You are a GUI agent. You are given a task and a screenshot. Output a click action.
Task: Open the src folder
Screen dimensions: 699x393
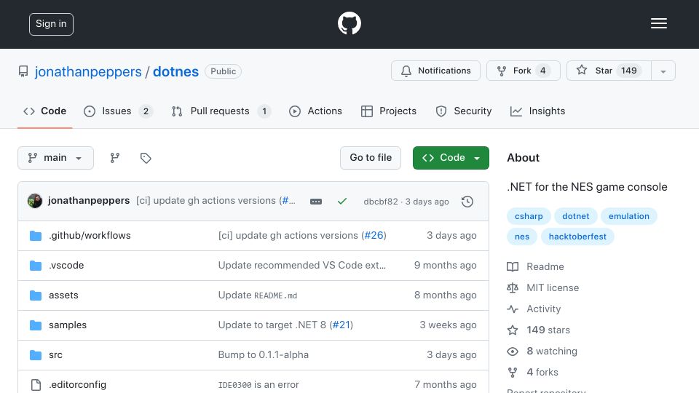pyautogui.click(x=56, y=354)
